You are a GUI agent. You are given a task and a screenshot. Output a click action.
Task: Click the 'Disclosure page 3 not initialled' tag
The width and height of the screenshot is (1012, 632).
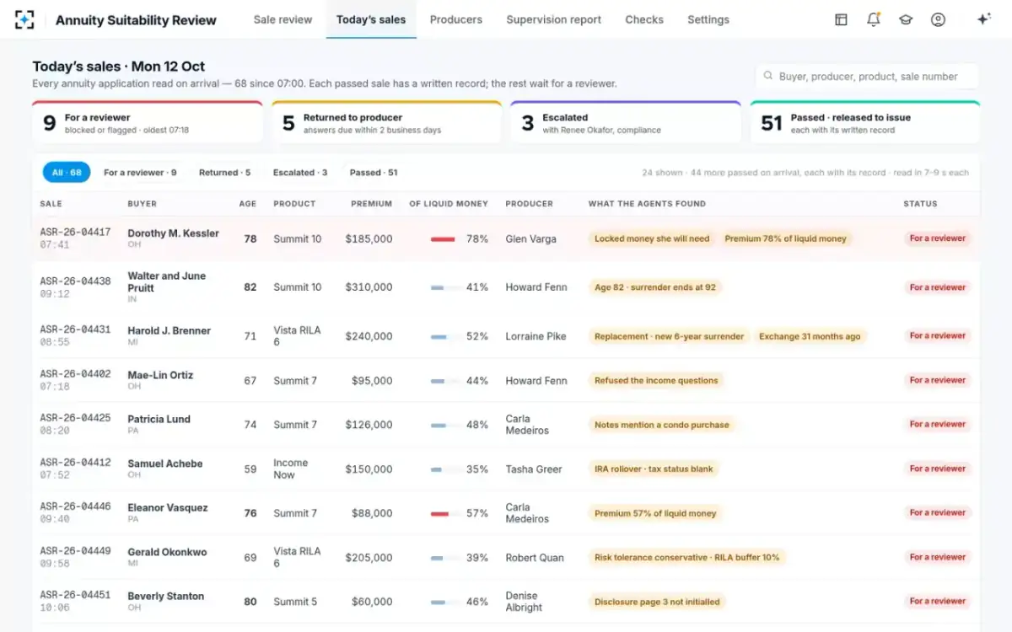click(x=657, y=602)
